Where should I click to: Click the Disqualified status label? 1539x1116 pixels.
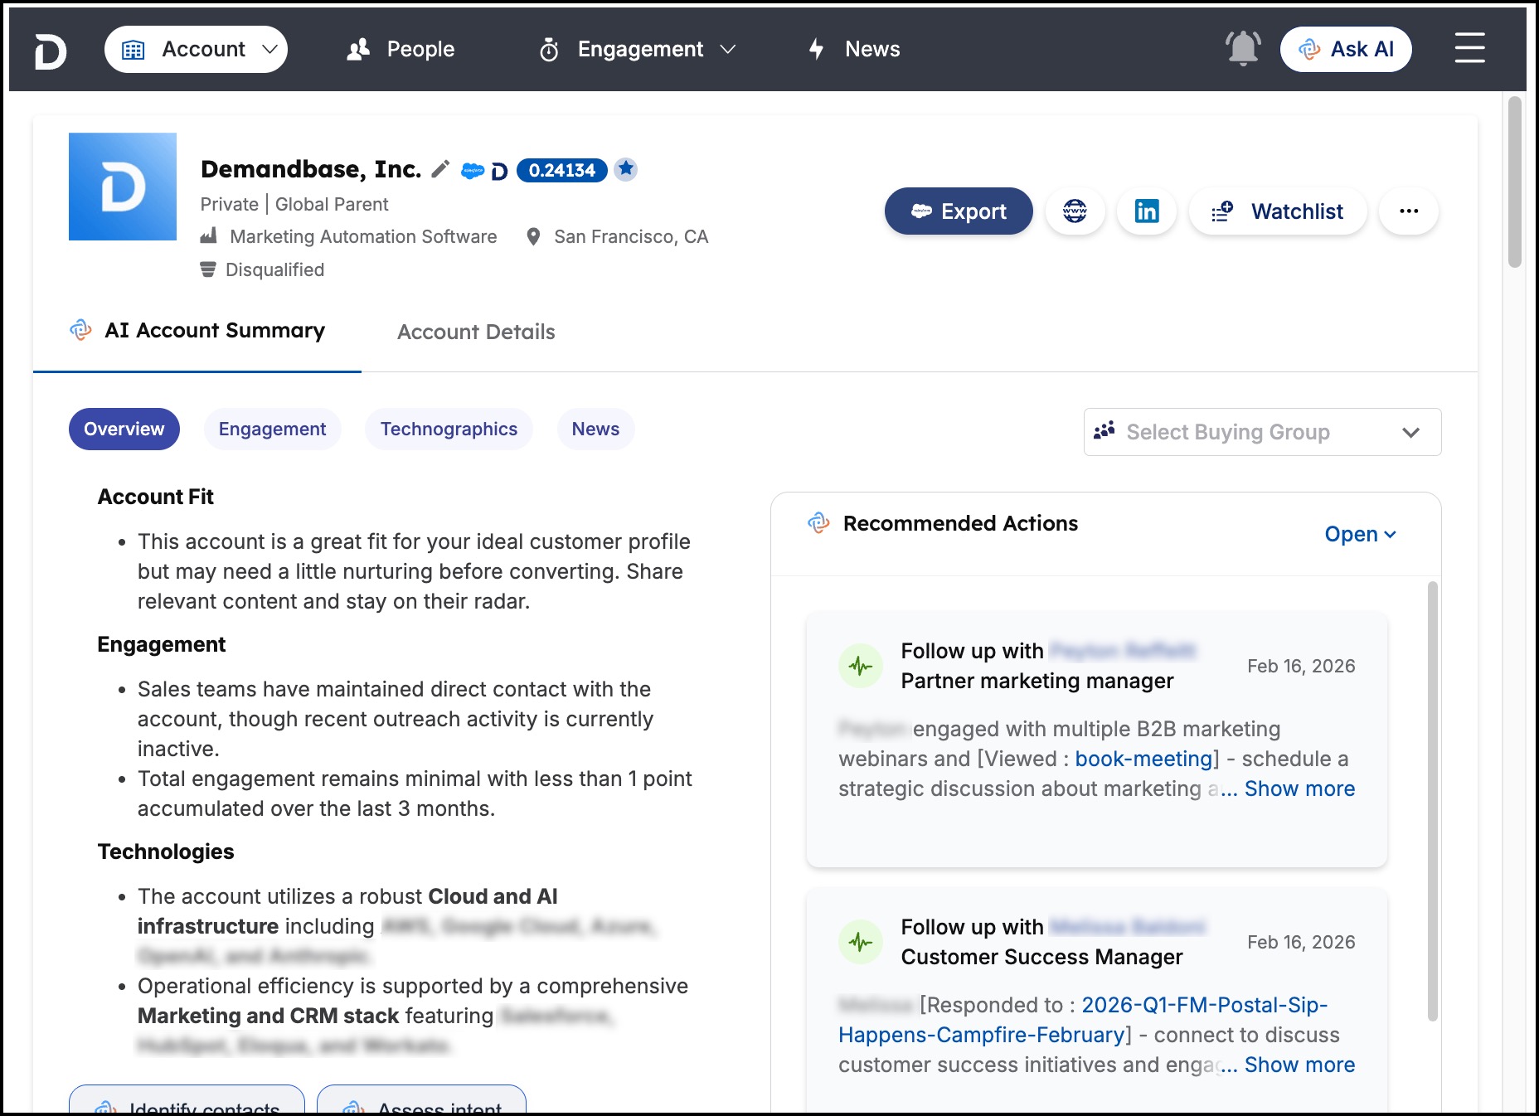(274, 269)
